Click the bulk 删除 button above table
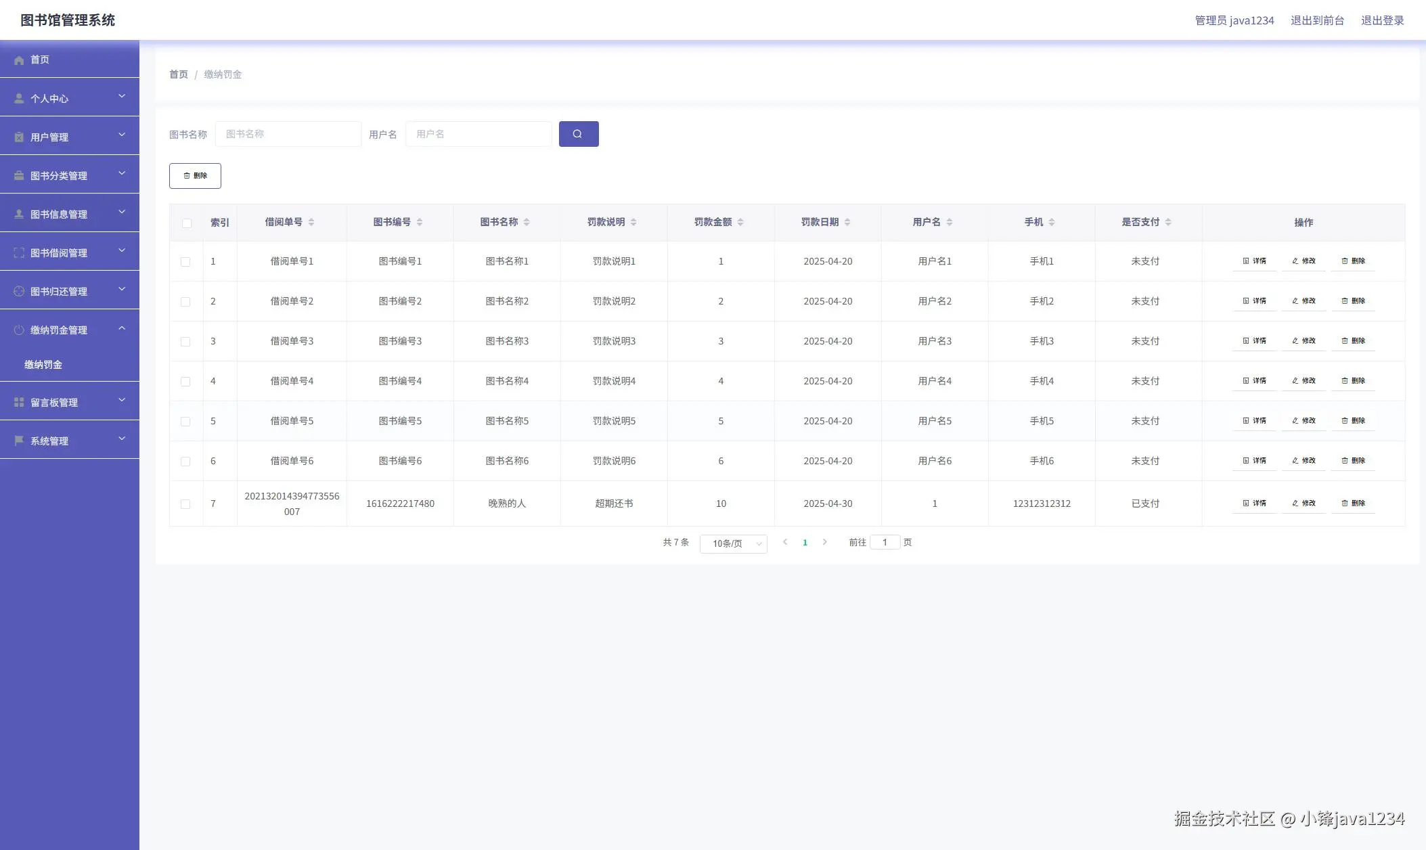 tap(195, 176)
